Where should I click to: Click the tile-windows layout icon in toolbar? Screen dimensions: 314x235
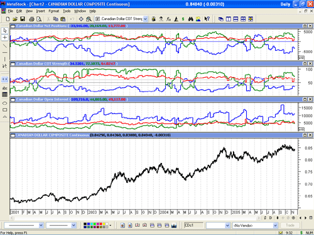(243, 19)
